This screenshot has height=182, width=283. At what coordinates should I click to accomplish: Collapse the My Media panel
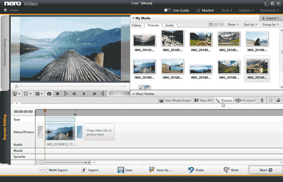pos(133,18)
